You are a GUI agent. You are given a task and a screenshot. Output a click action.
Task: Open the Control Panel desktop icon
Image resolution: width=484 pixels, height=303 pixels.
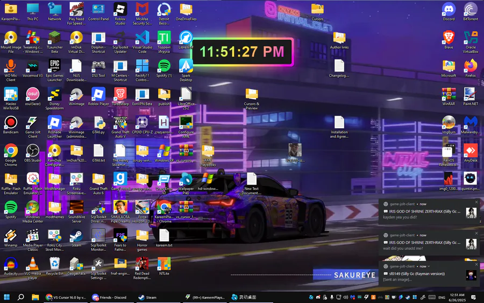coord(98,12)
